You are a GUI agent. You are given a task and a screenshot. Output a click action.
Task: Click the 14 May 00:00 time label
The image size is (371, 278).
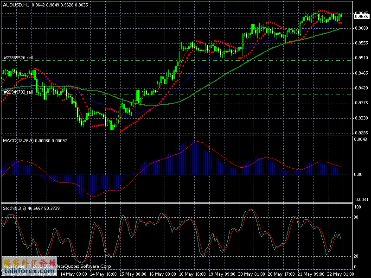click(74, 274)
